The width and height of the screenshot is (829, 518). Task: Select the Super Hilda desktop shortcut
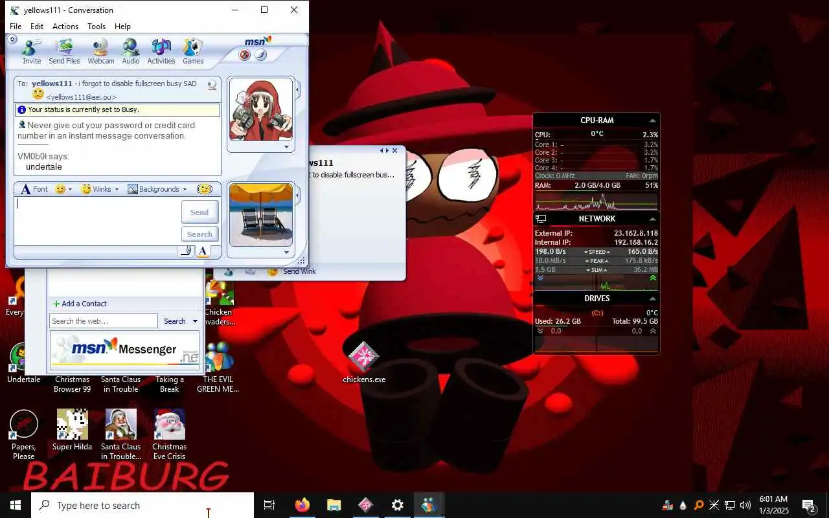[72, 431]
